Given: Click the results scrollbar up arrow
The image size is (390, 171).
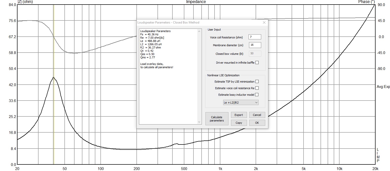Looking at the screenshot, I should click(199, 31).
